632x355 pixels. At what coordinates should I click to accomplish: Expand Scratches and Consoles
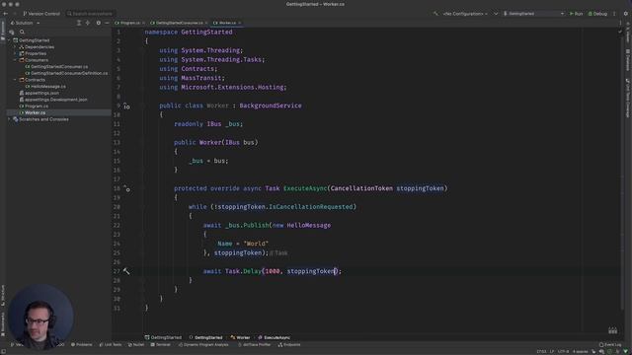9,119
